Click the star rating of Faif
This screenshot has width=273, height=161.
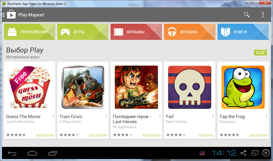point(176,135)
